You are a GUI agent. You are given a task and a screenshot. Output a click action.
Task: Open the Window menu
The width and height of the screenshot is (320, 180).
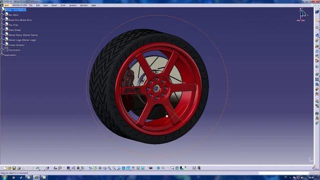84,5
